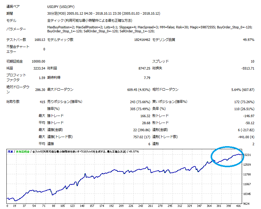The height and width of the screenshot is (209, 261).
Task: Select consecutive profit value 757.02 (17)
Action: point(142,137)
